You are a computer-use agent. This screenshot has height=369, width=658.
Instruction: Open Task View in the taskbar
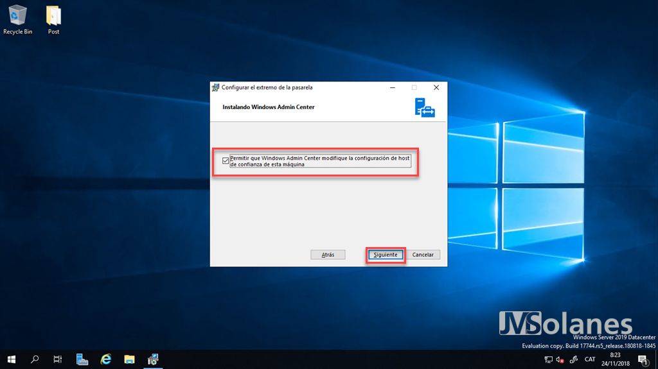(x=57, y=359)
